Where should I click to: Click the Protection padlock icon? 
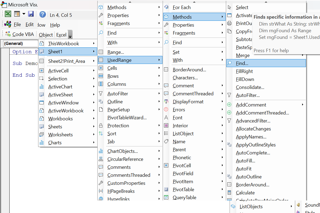click(101, 125)
